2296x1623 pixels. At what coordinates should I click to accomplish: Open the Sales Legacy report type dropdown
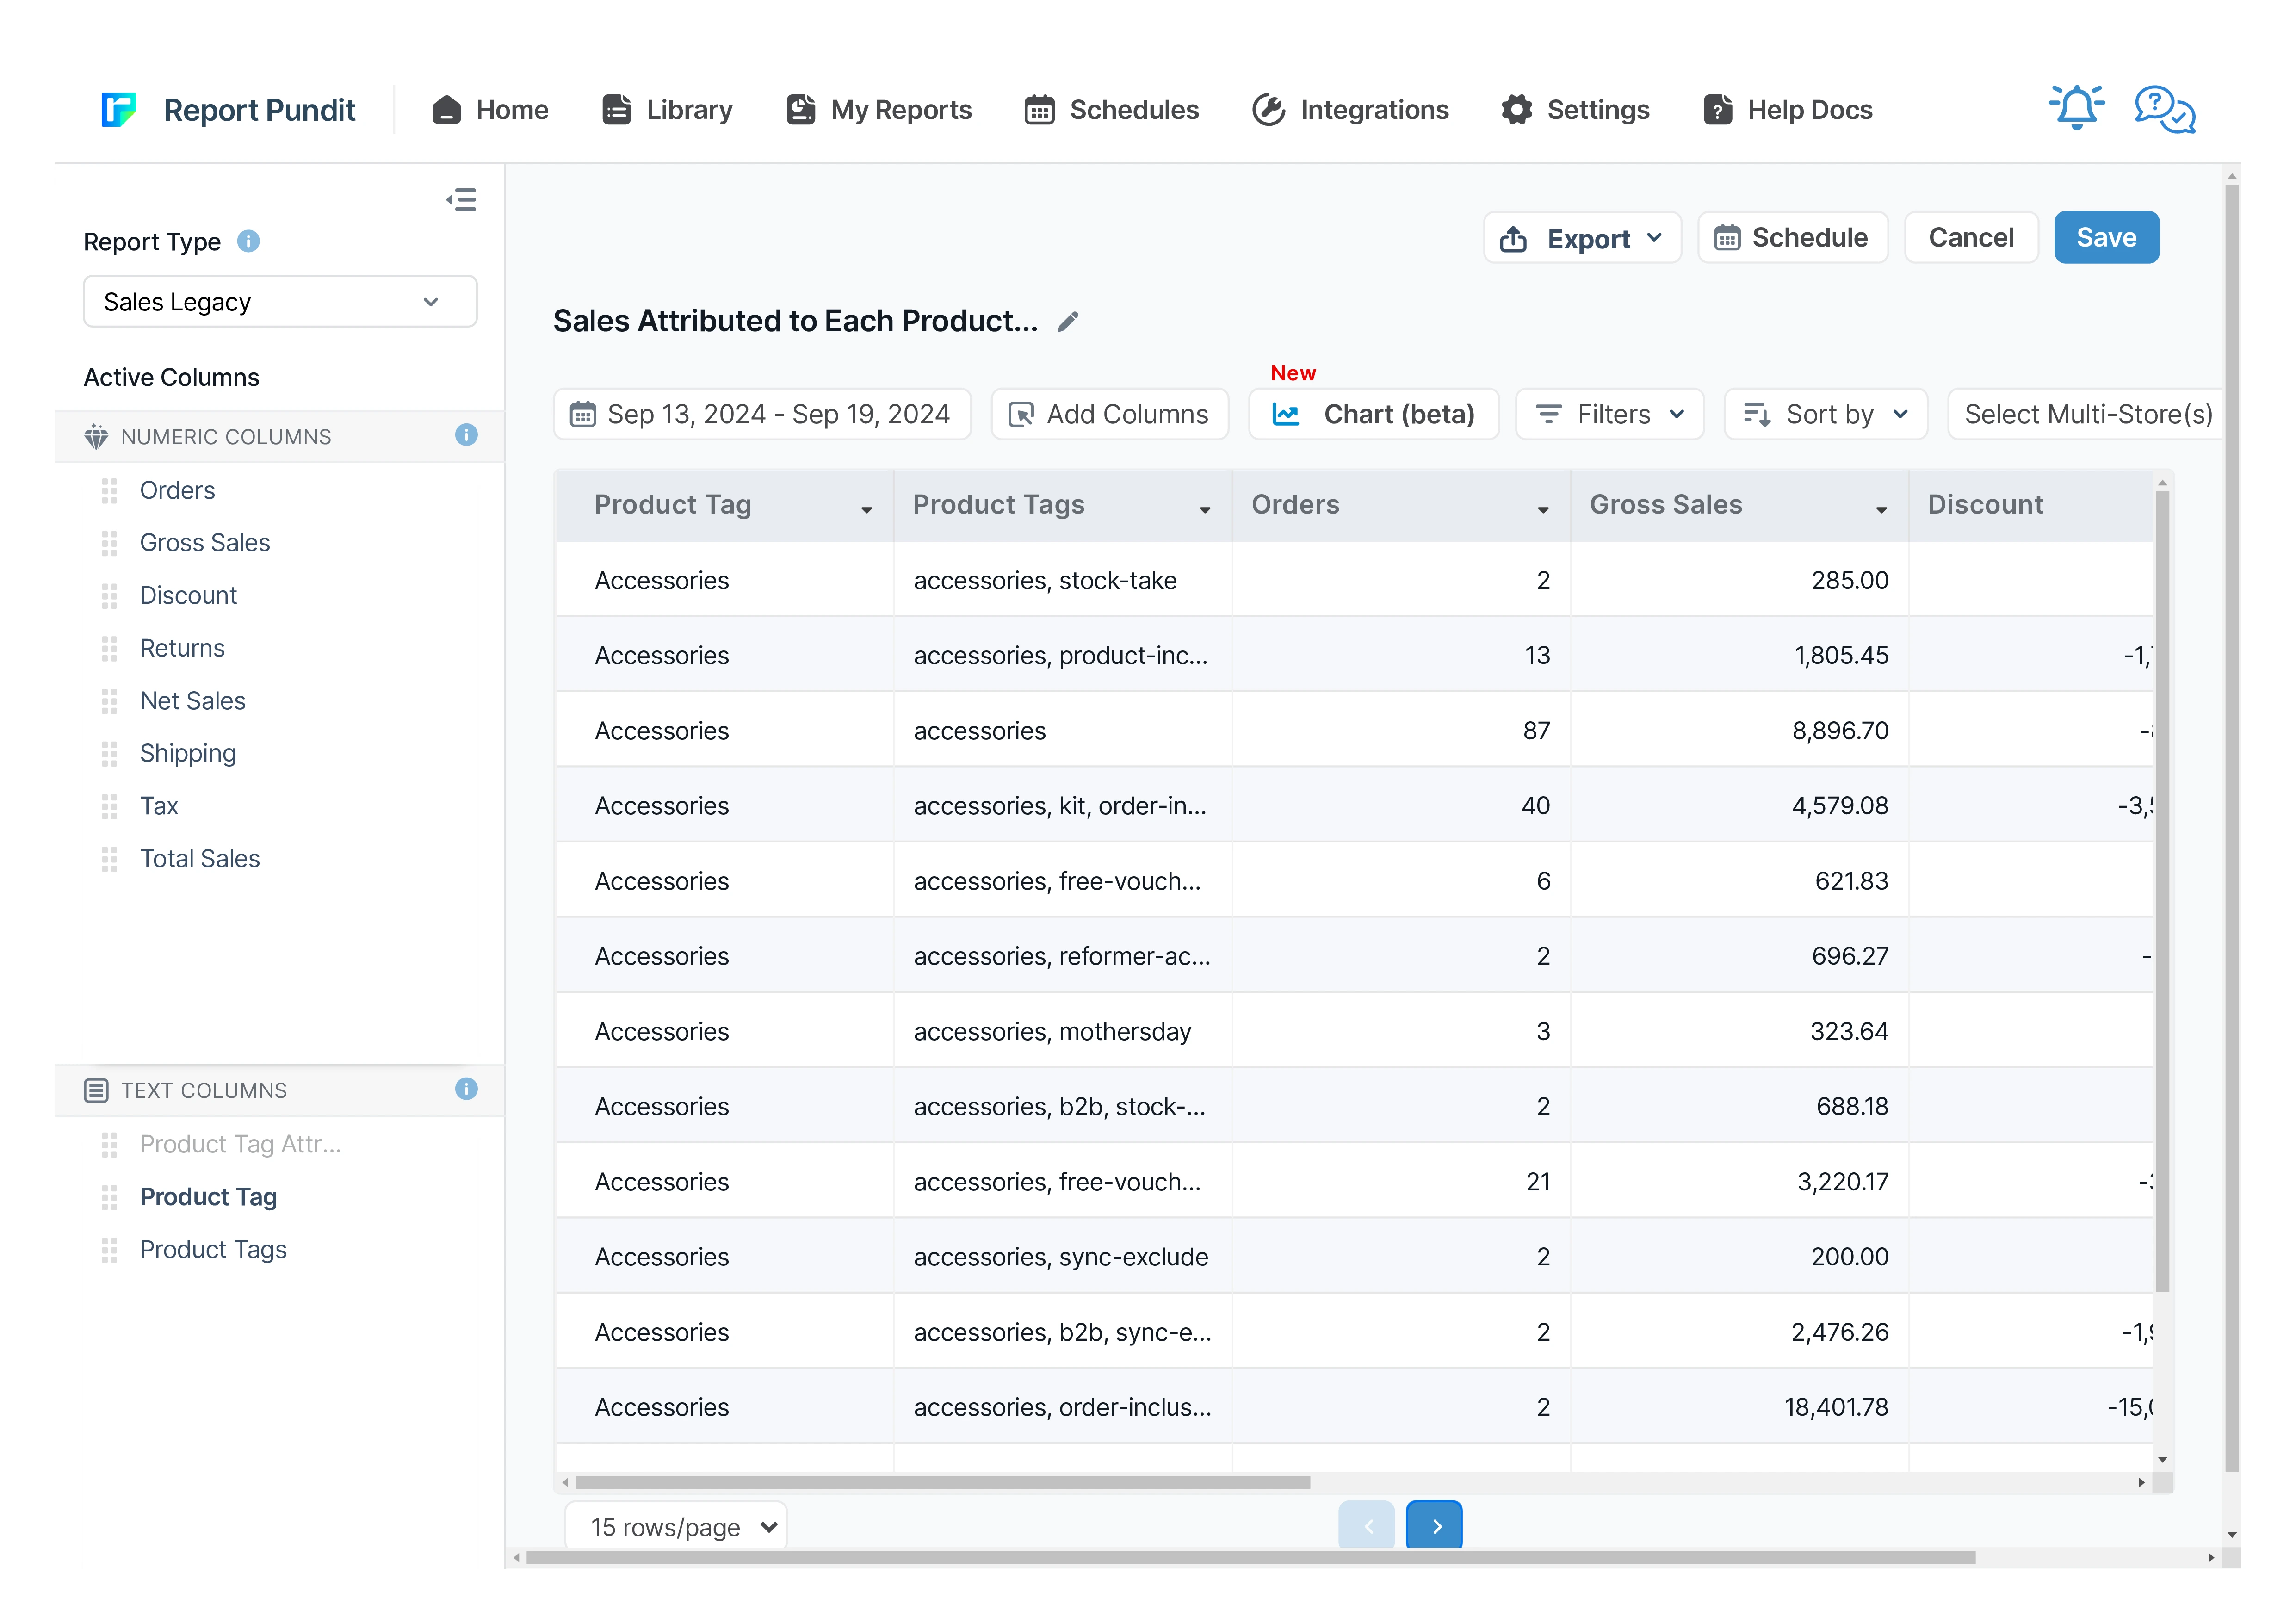click(x=280, y=302)
